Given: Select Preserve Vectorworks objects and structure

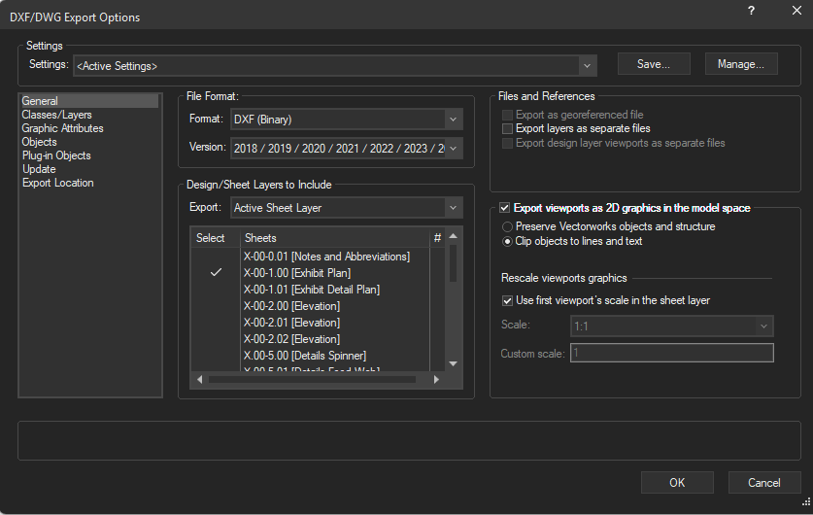Looking at the screenshot, I should [507, 226].
